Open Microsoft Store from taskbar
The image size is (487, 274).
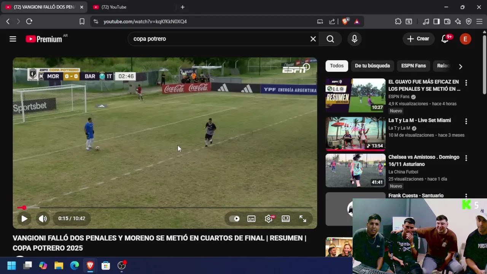106,266
